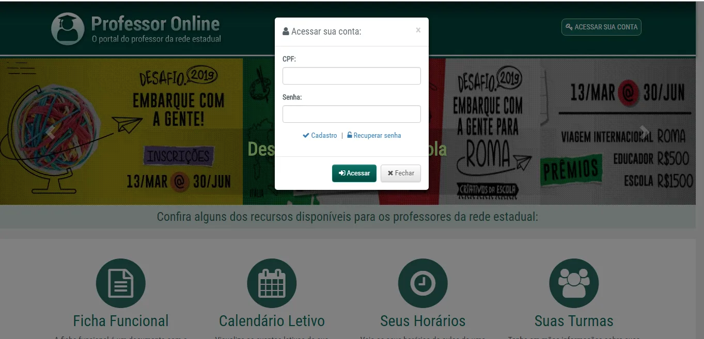704x339 pixels.
Task: Select the Seus Horários heading
Action: coord(423,321)
